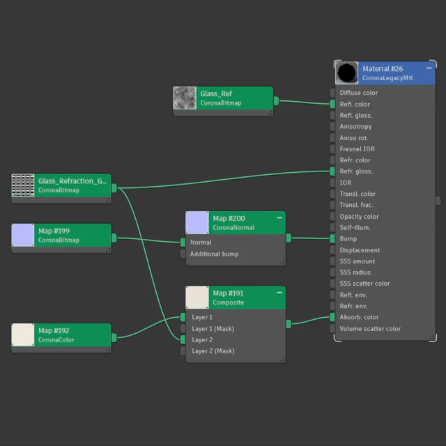Image resolution: width=446 pixels, height=446 pixels.
Task: Collapse the Map #200 CoronaNormal node
Action: 279,218
